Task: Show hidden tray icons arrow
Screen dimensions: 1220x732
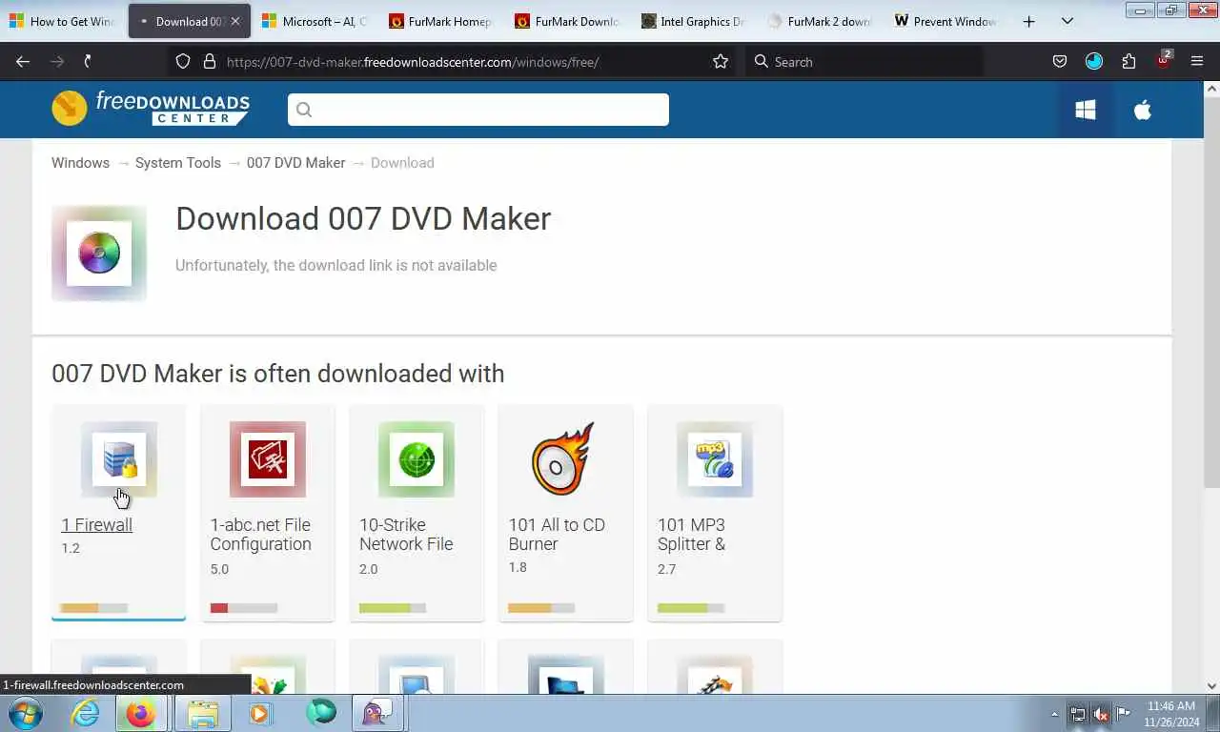Action: coord(1054,713)
